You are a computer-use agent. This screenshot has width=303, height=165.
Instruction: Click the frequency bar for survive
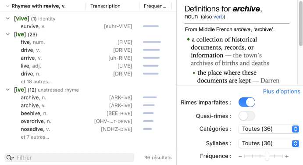pyautogui.click(x=151, y=26)
